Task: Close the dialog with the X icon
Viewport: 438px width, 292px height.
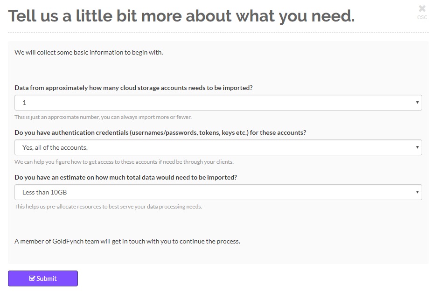Action: (x=422, y=8)
